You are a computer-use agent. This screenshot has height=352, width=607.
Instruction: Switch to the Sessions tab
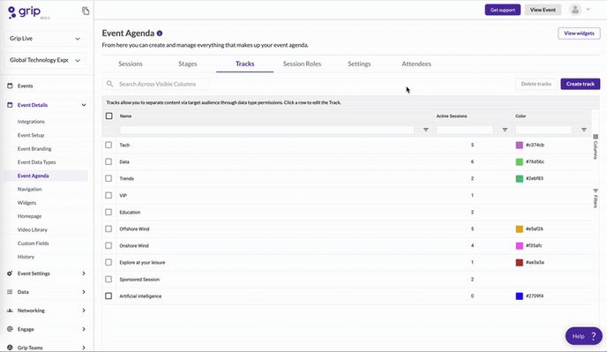(x=131, y=64)
